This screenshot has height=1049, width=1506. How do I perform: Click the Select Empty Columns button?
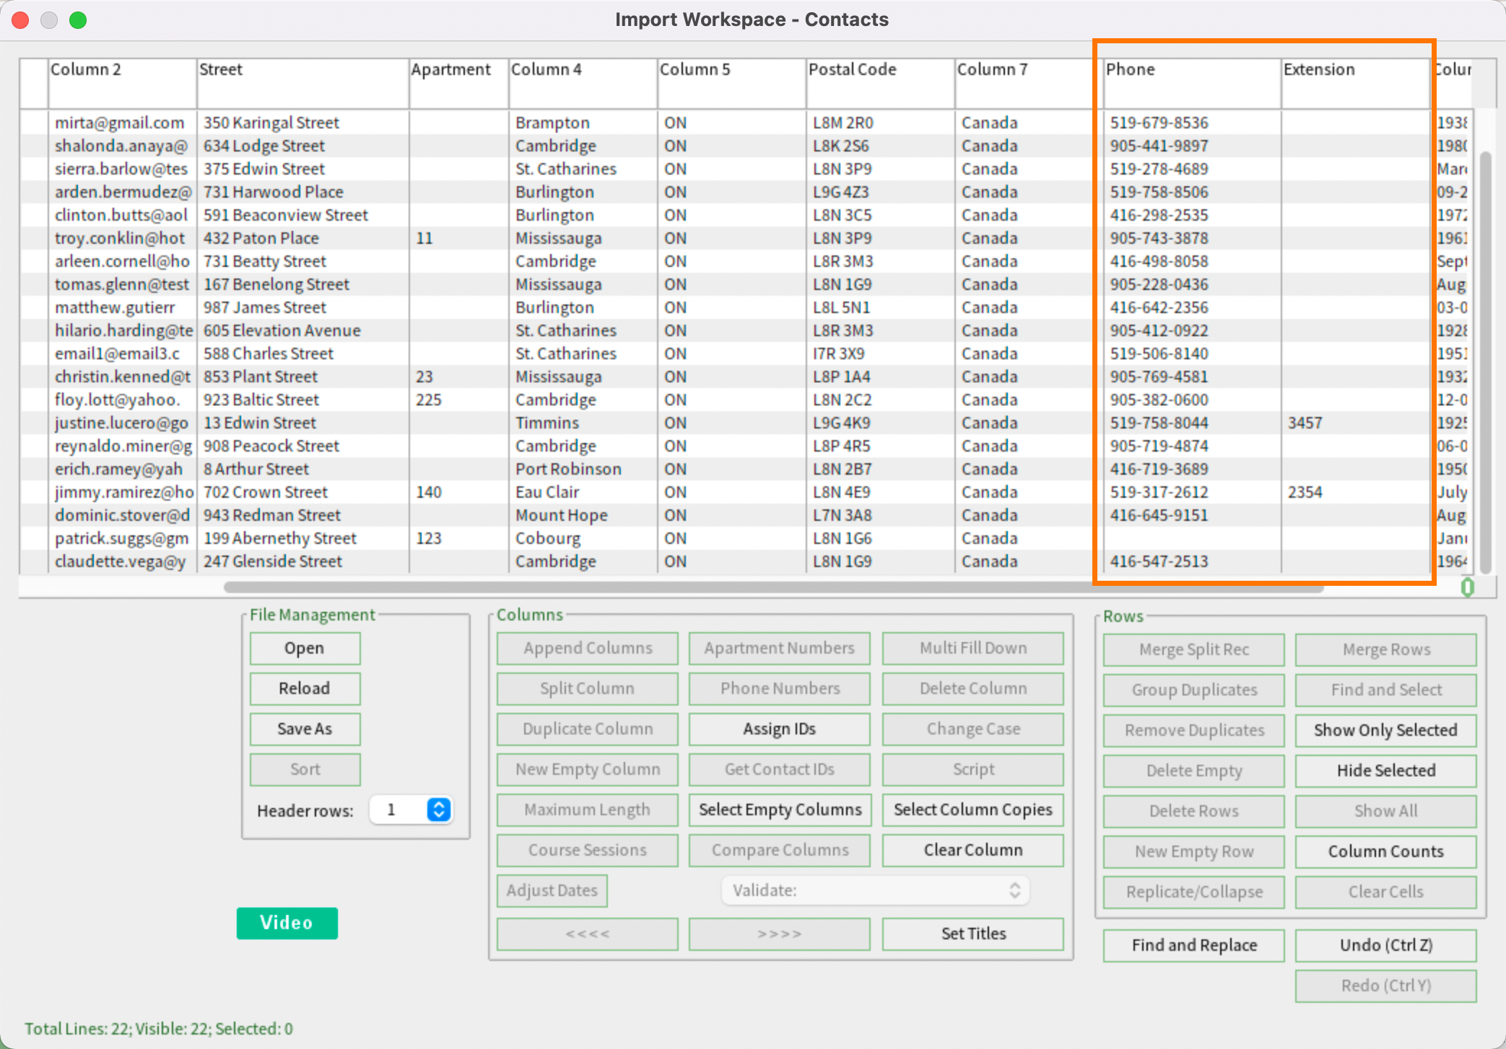tap(779, 810)
